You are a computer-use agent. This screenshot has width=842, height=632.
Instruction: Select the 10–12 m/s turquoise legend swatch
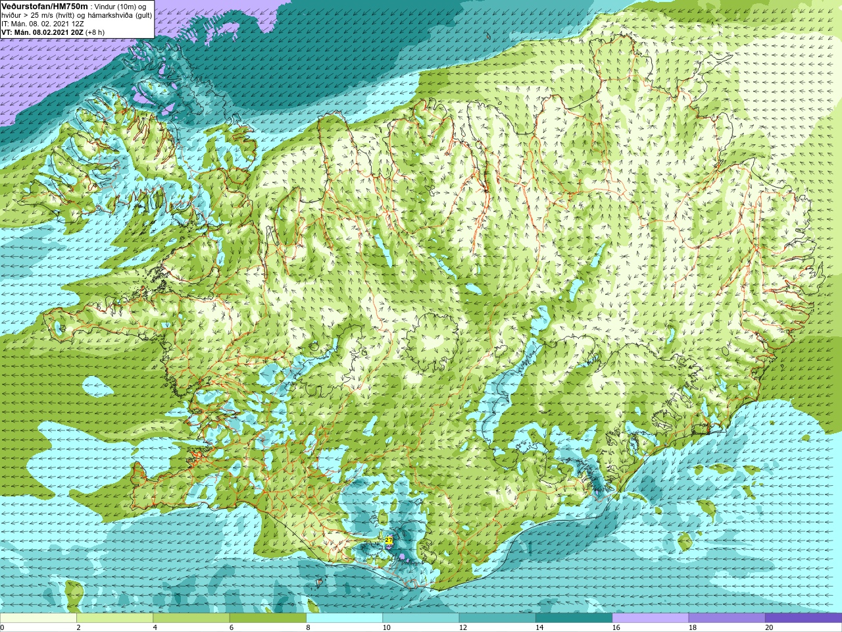[420, 618]
